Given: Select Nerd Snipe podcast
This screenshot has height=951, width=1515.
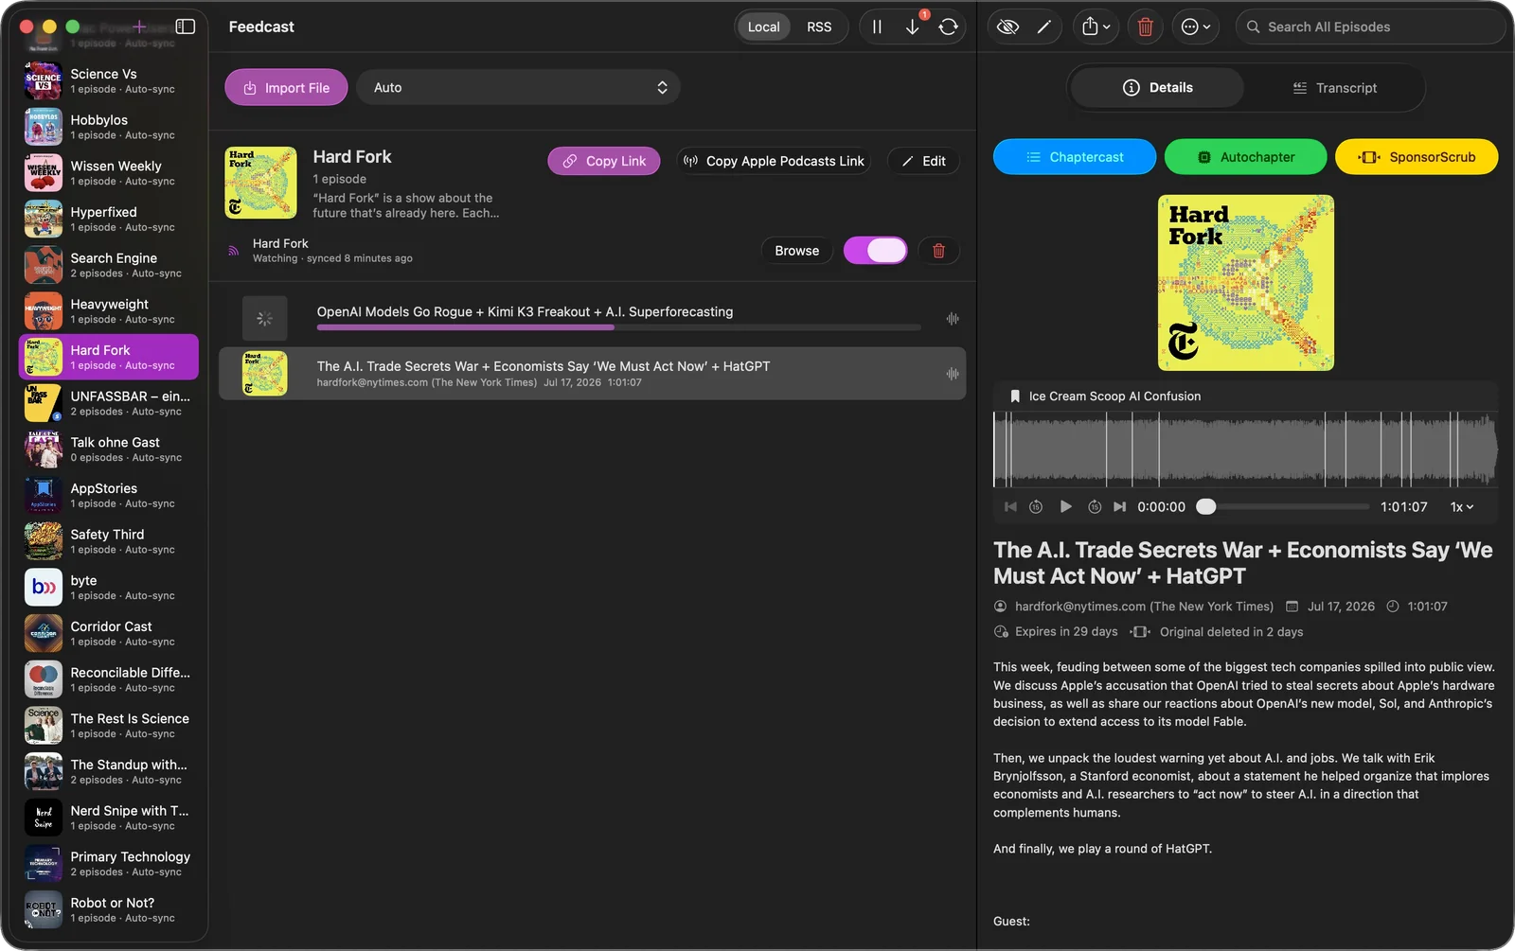Looking at the screenshot, I should (109, 818).
